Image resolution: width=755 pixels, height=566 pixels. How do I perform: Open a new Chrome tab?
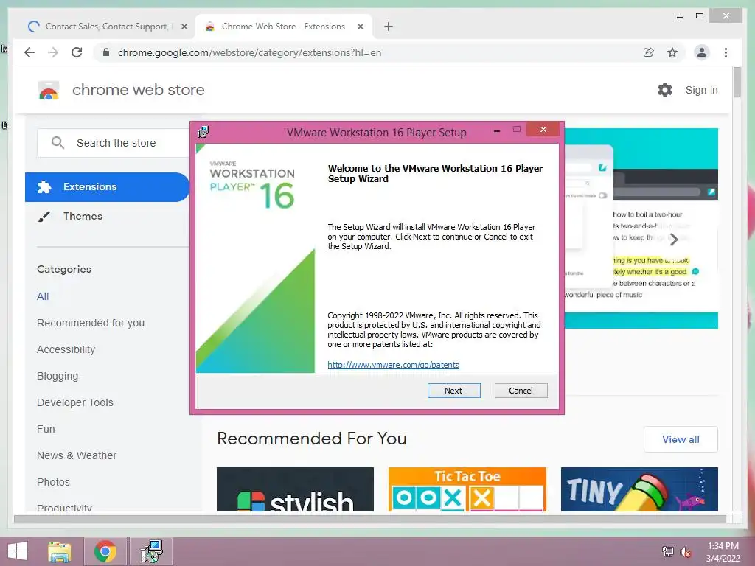[389, 27]
